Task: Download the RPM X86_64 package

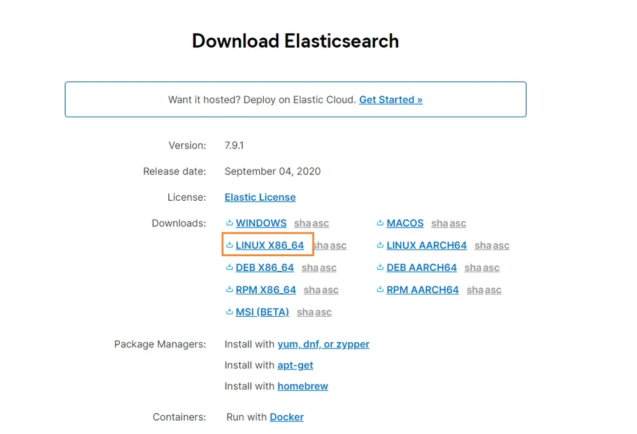Action: pyautogui.click(x=266, y=290)
